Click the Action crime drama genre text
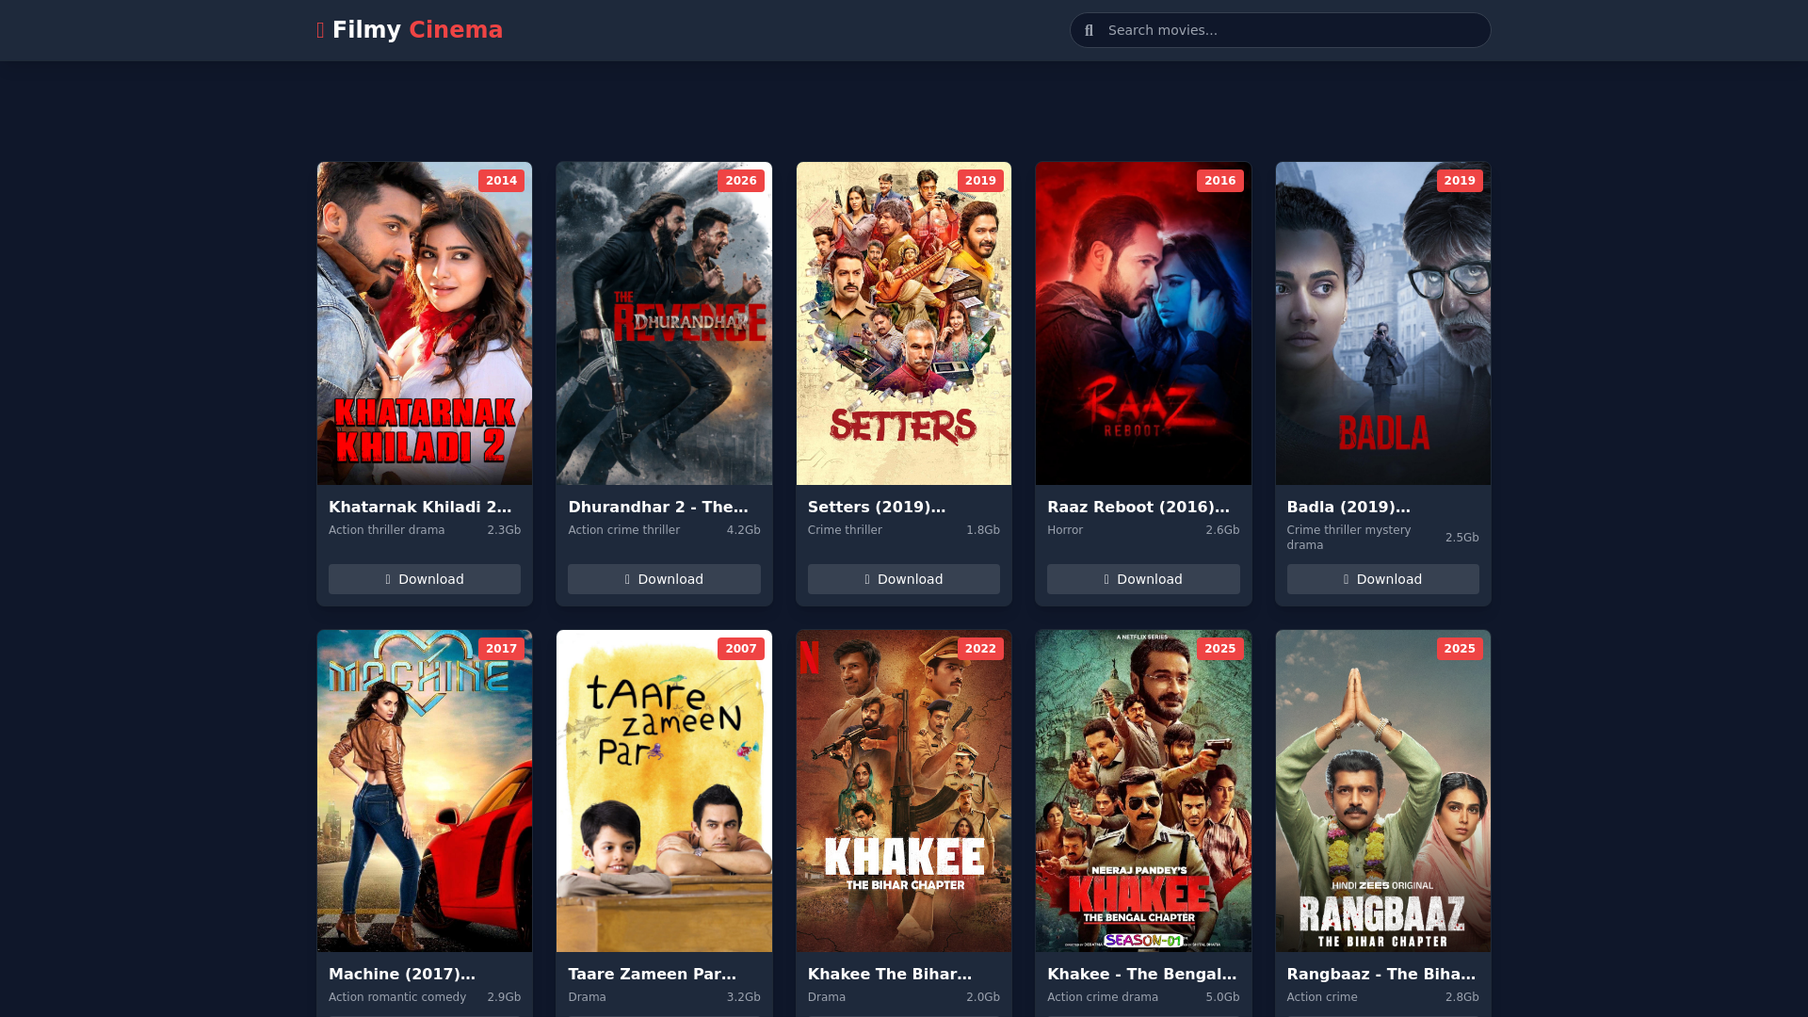Screen dimensions: 1808x1017 [x=1103, y=997]
